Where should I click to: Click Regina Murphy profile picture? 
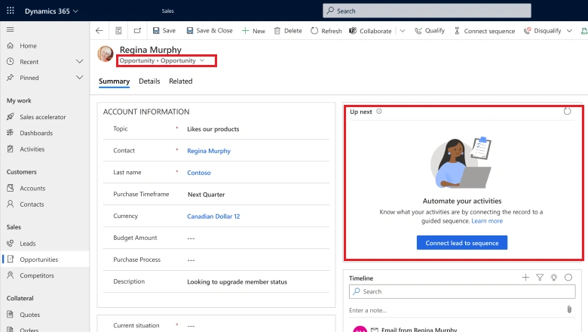106,54
